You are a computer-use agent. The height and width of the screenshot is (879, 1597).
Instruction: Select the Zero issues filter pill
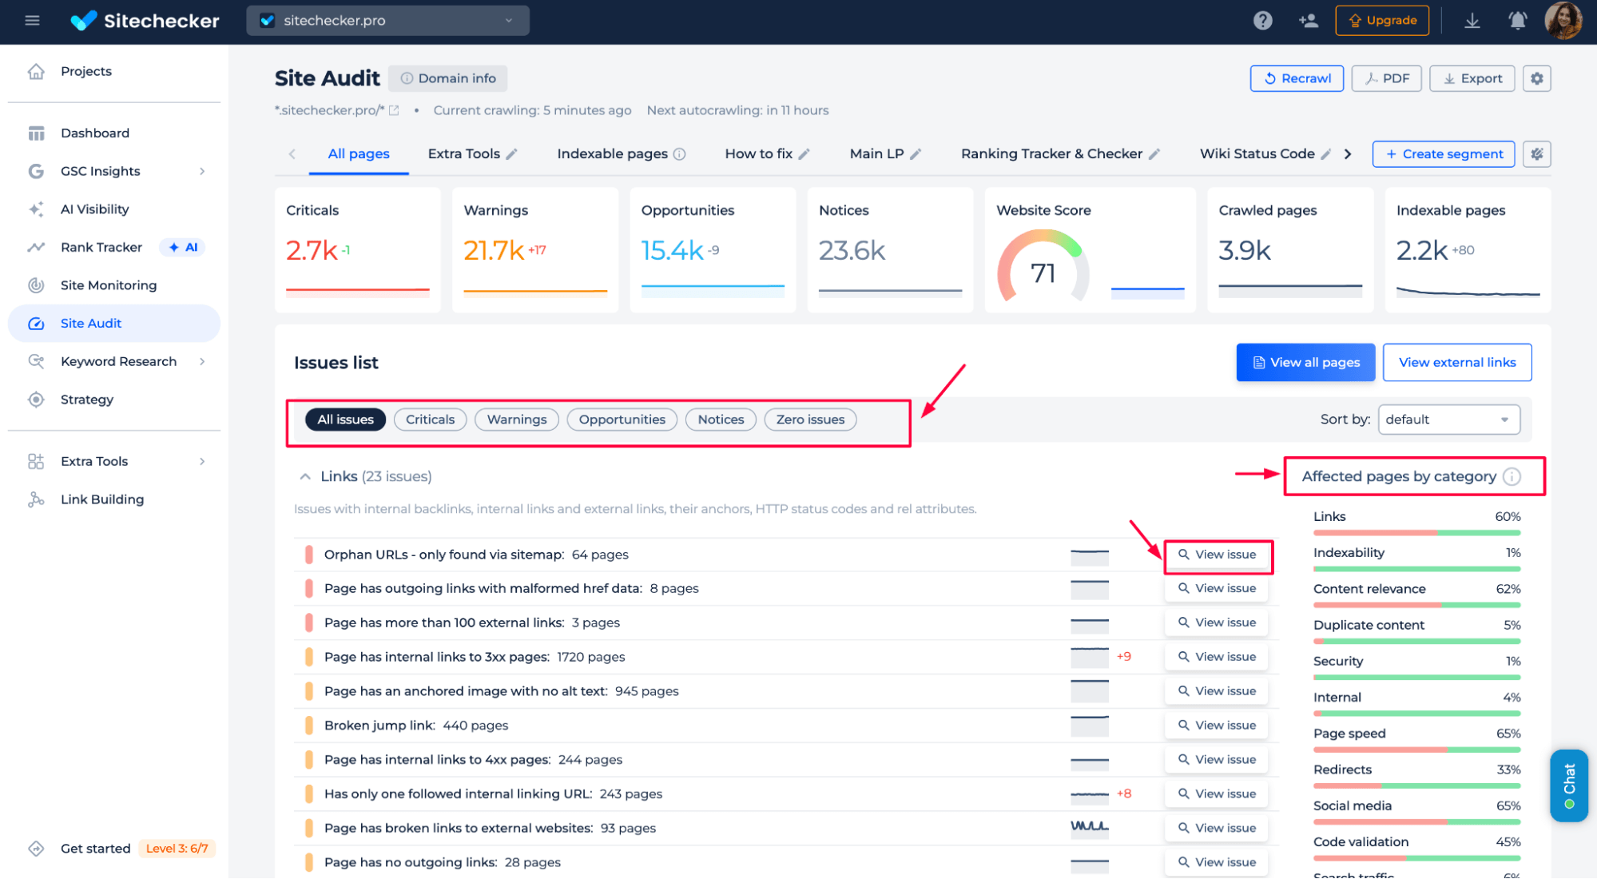[809, 420]
